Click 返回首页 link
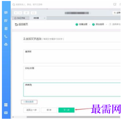This screenshot has width=127, height=119. (x=21, y=24)
